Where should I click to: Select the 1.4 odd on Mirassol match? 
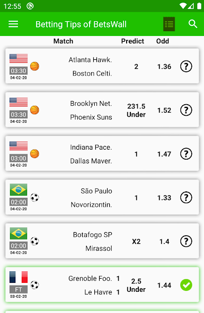point(164,242)
